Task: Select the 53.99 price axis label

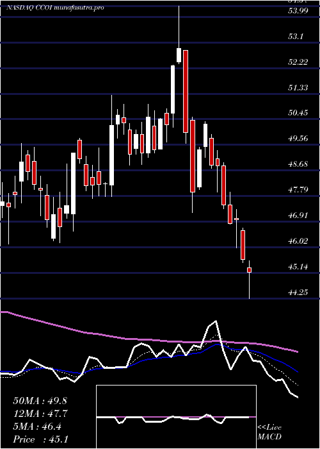Action: pyautogui.click(x=298, y=11)
